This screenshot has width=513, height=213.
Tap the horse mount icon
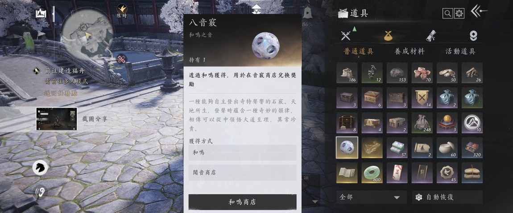[x=40, y=169]
